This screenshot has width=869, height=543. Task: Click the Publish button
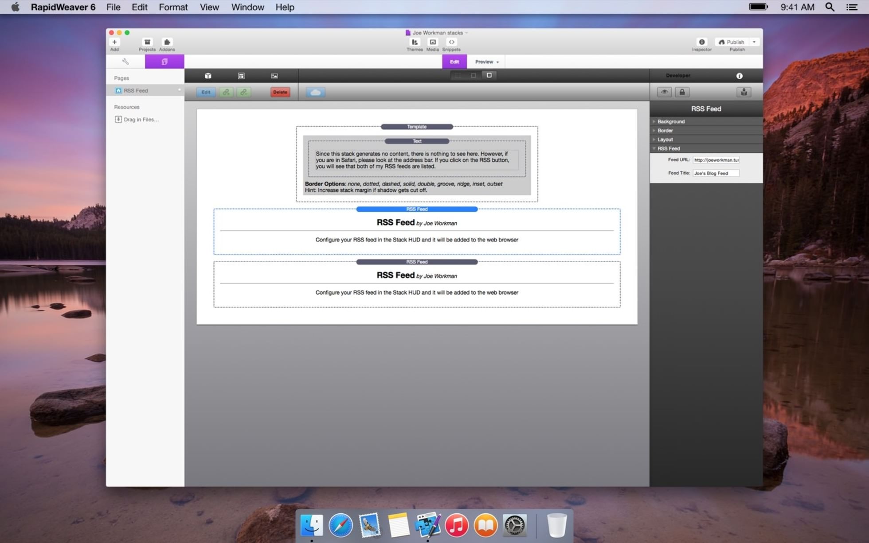[732, 42]
